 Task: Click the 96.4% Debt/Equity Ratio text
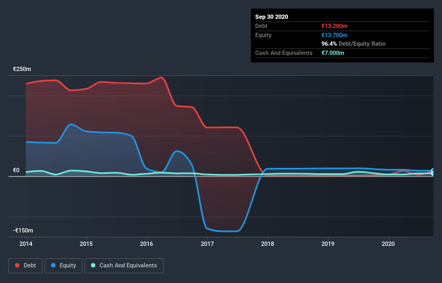[354, 44]
